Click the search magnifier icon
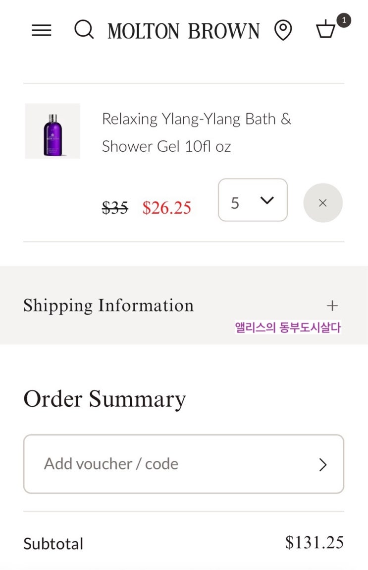 (x=84, y=30)
